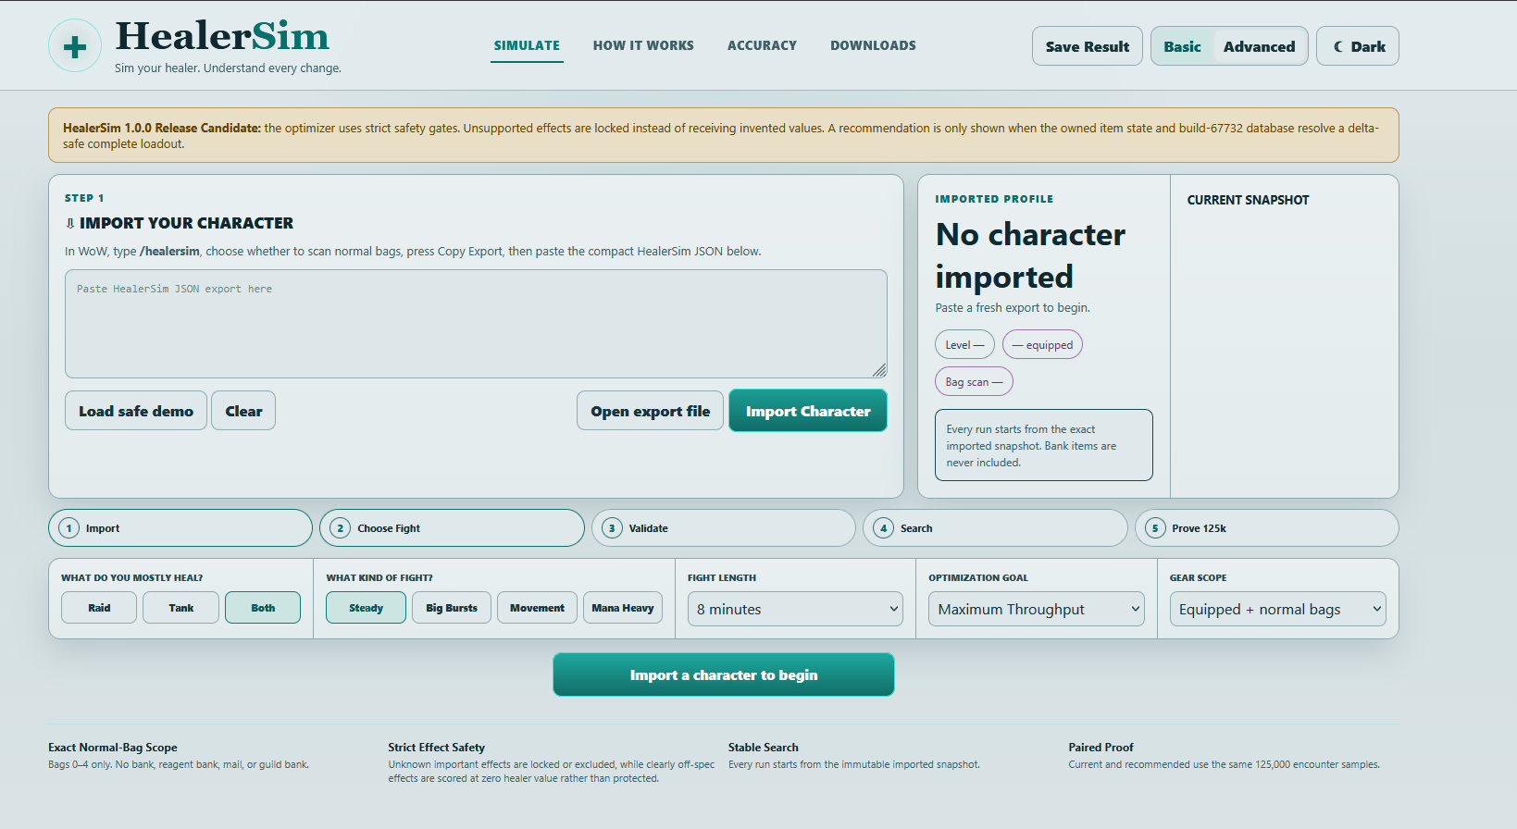The image size is (1517, 829).
Task: Click the Current Snapshot heading
Action: click(1248, 200)
